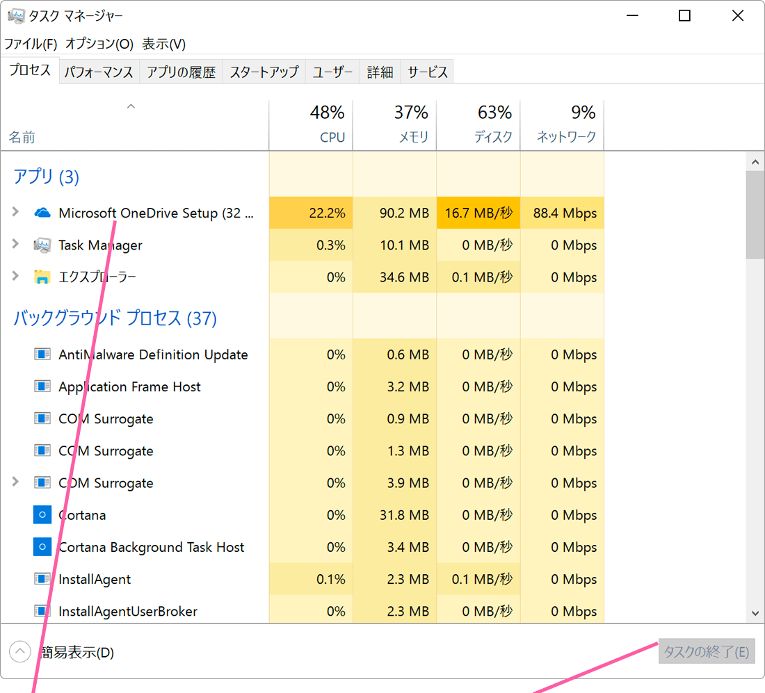The width and height of the screenshot is (765, 693).
Task: Click the タスクの終了(E) button
Action: (707, 651)
